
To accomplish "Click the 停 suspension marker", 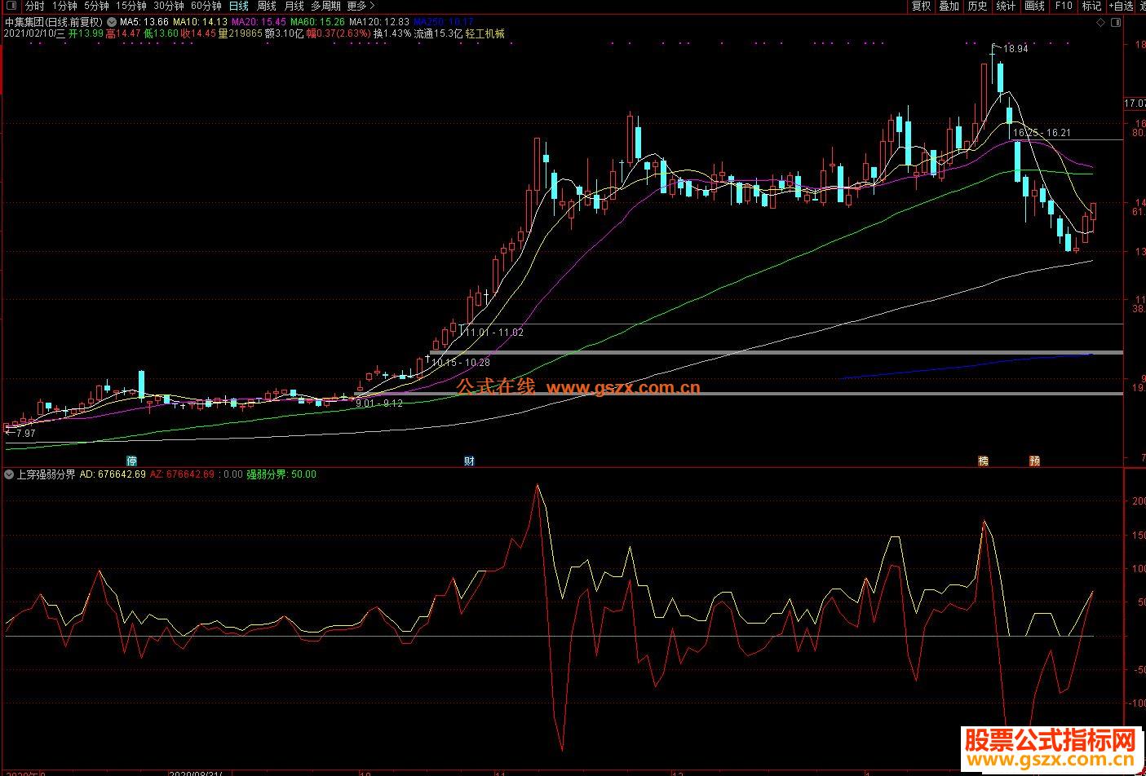I will click(131, 461).
